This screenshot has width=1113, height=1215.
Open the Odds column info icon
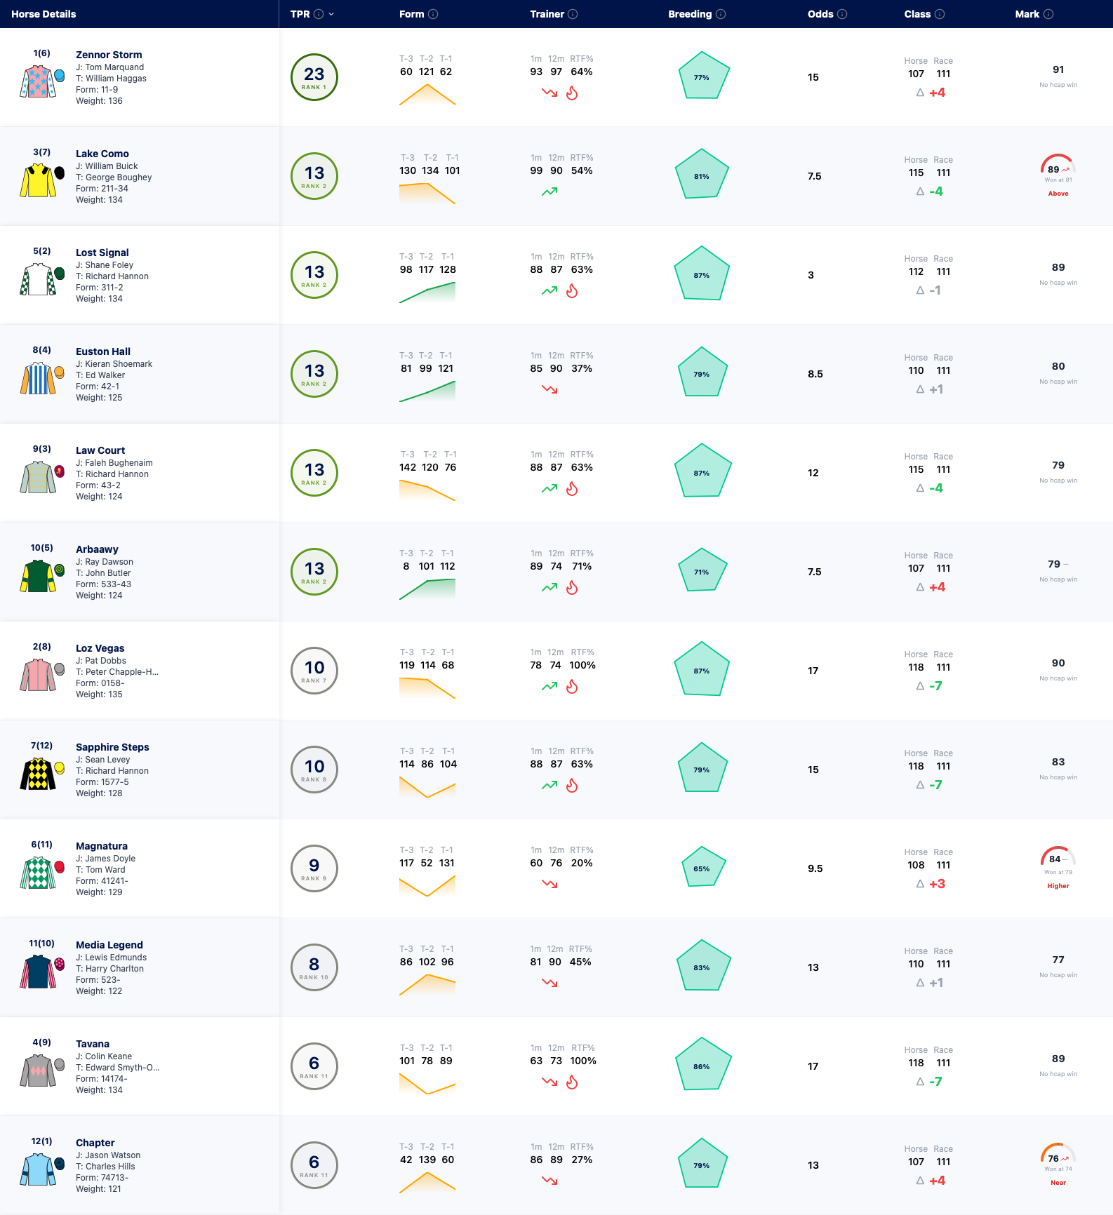pyautogui.click(x=842, y=14)
